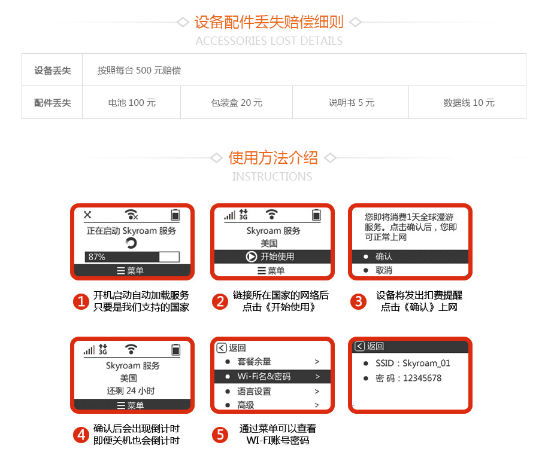Select the 取消 option
This screenshot has width=545, height=464.
click(410, 270)
